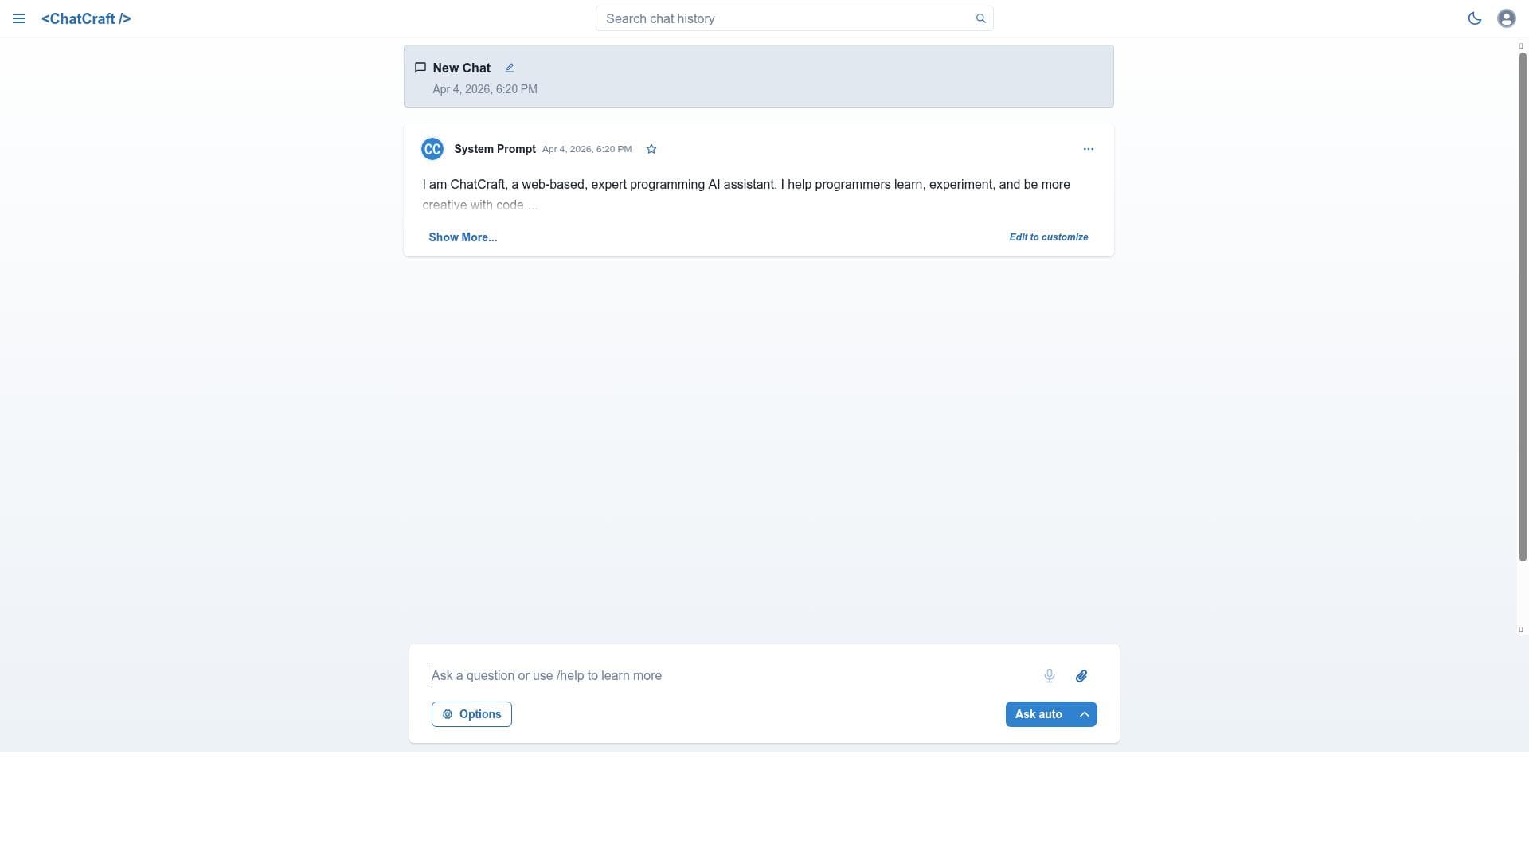
Task: Open the user account avatar menu
Action: 1506,18
